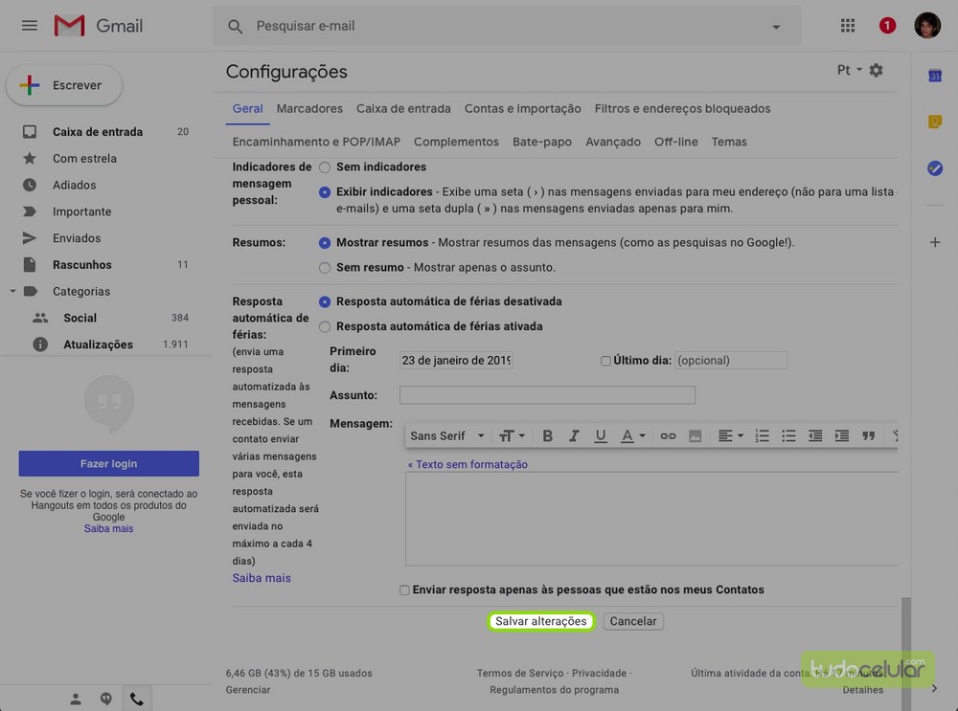
Task: Click the Assunto input field
Action: (547, 395)
